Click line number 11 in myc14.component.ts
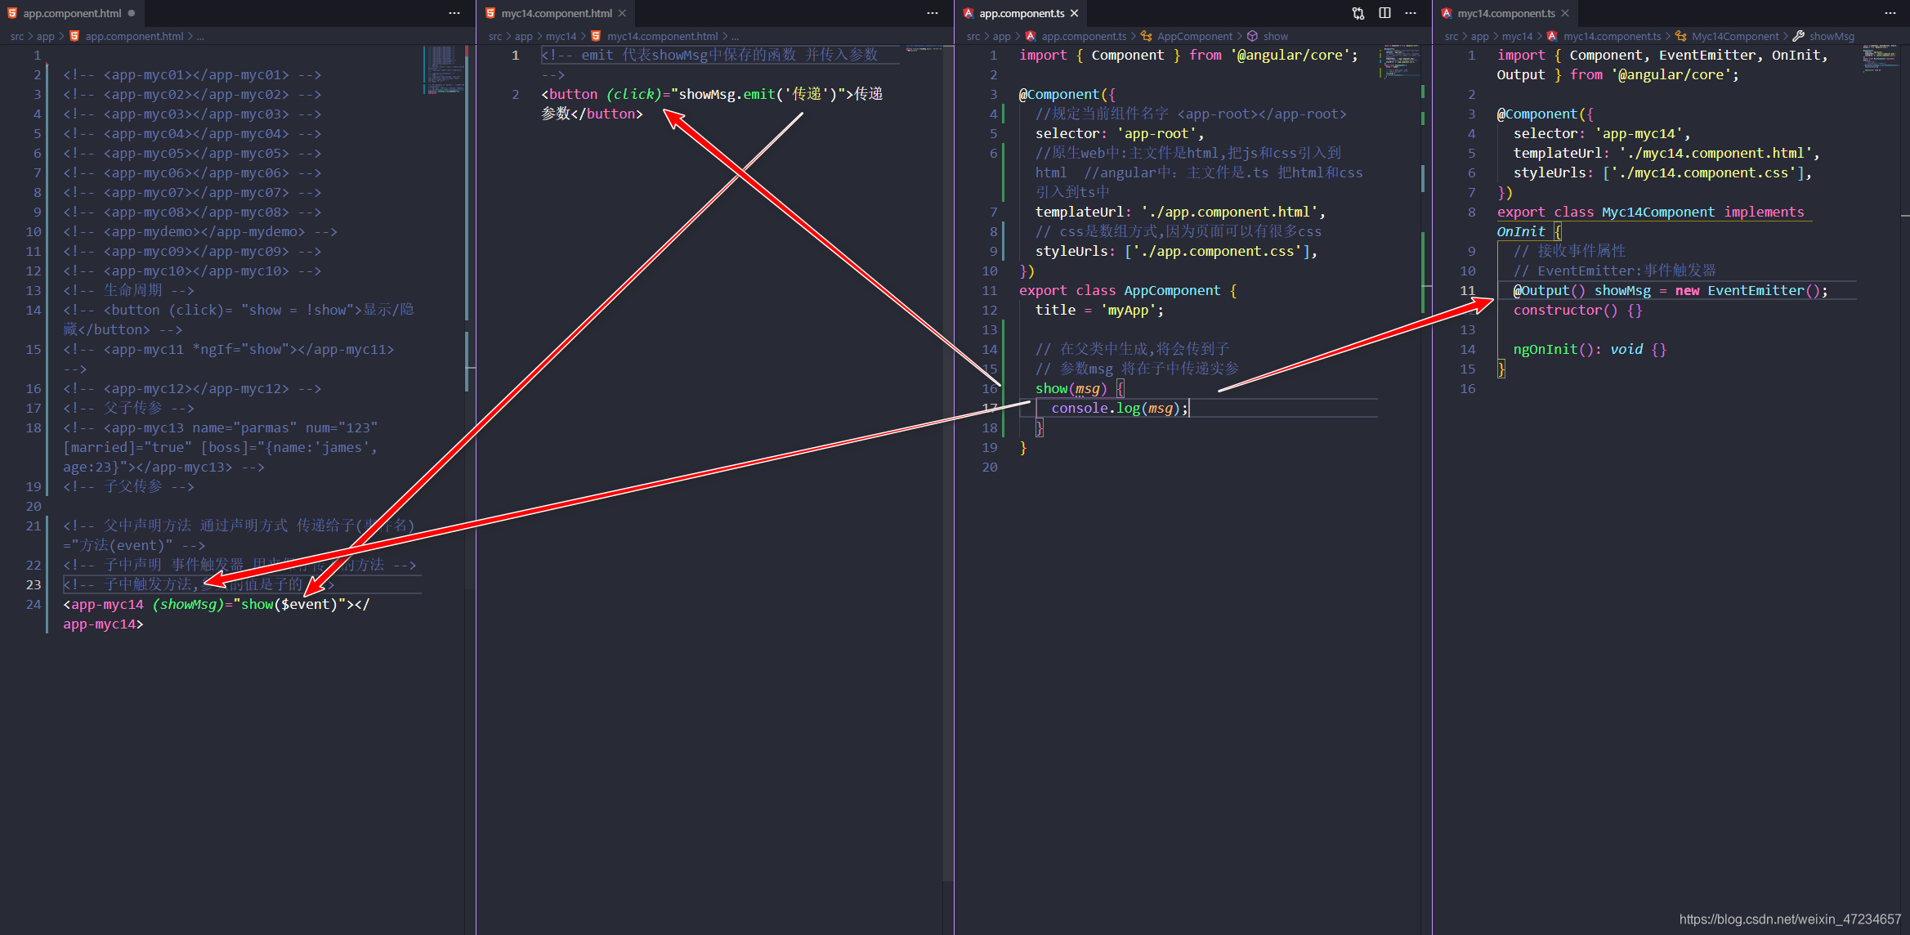The width and height of the screenshot is (1910, 935). (1468, 290)
